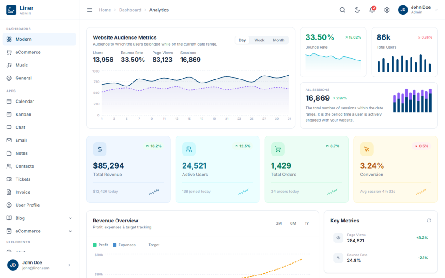This screenshot has width=445, height=278.
Task: Click the Liner logo icon
Action: pos(11,10)
